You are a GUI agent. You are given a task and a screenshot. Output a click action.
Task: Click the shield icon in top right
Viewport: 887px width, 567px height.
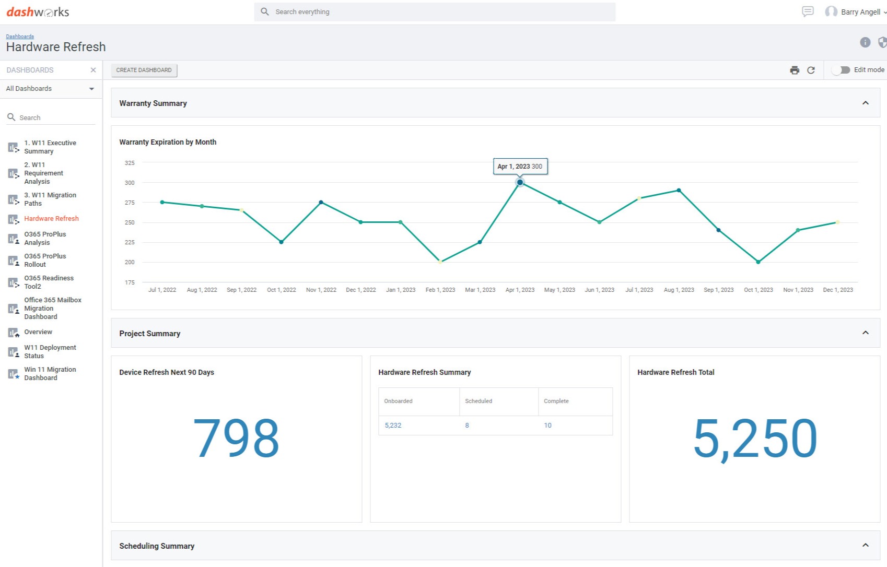(882, 42)
